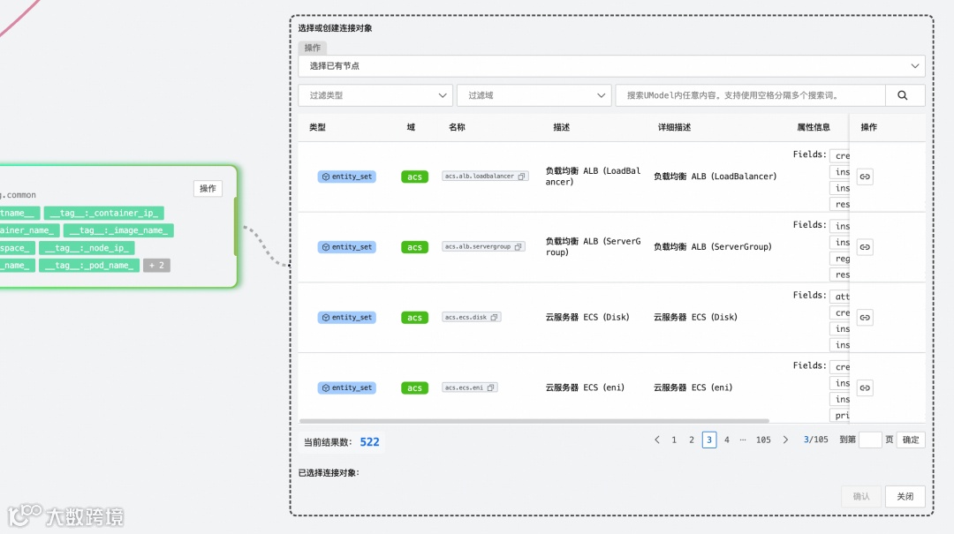Click the __tag__:_image_name_ tag
This screenshot has width=954, height=534.
[x=118, y=230]
